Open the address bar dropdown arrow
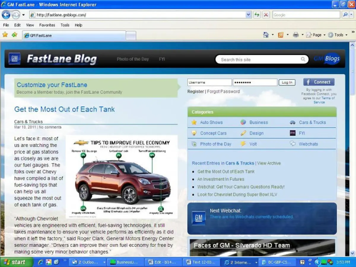 (248, 15)
